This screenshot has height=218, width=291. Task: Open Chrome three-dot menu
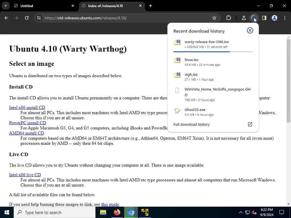285,18
